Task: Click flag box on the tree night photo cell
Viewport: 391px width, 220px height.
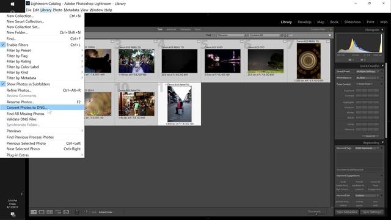Action: (285, 42)
